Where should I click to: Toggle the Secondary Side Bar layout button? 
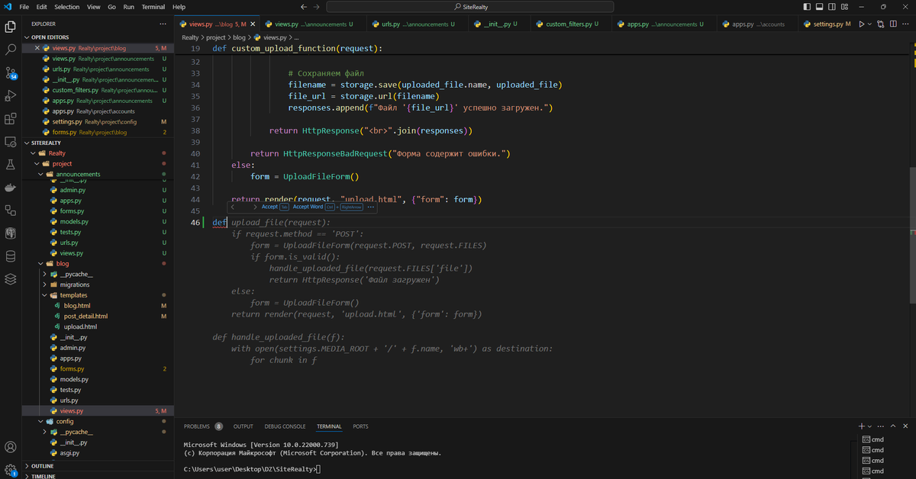[x=834, y=7]
